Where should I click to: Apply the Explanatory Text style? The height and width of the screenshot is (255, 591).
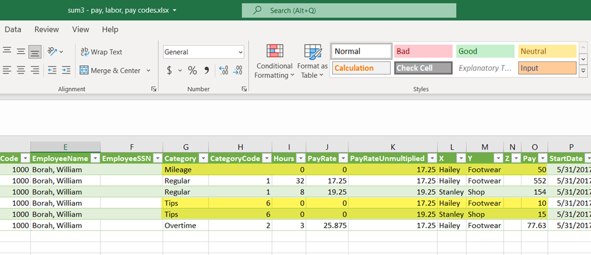pos(485,68)
